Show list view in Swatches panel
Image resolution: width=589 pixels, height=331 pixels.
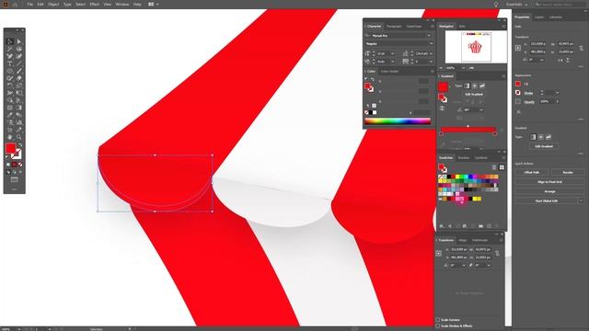tap(494, 167)
